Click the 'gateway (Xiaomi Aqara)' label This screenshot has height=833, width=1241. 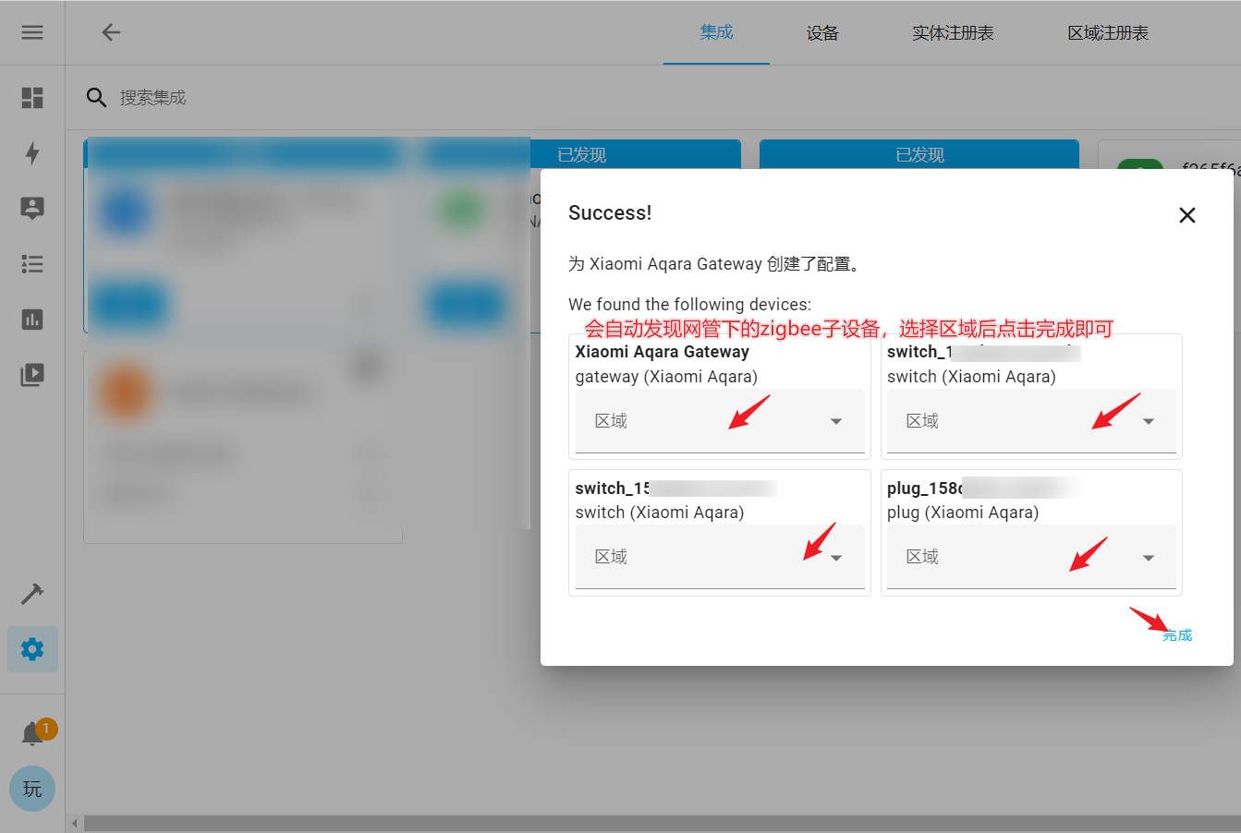pyautogui.click(x=666, y=377)
